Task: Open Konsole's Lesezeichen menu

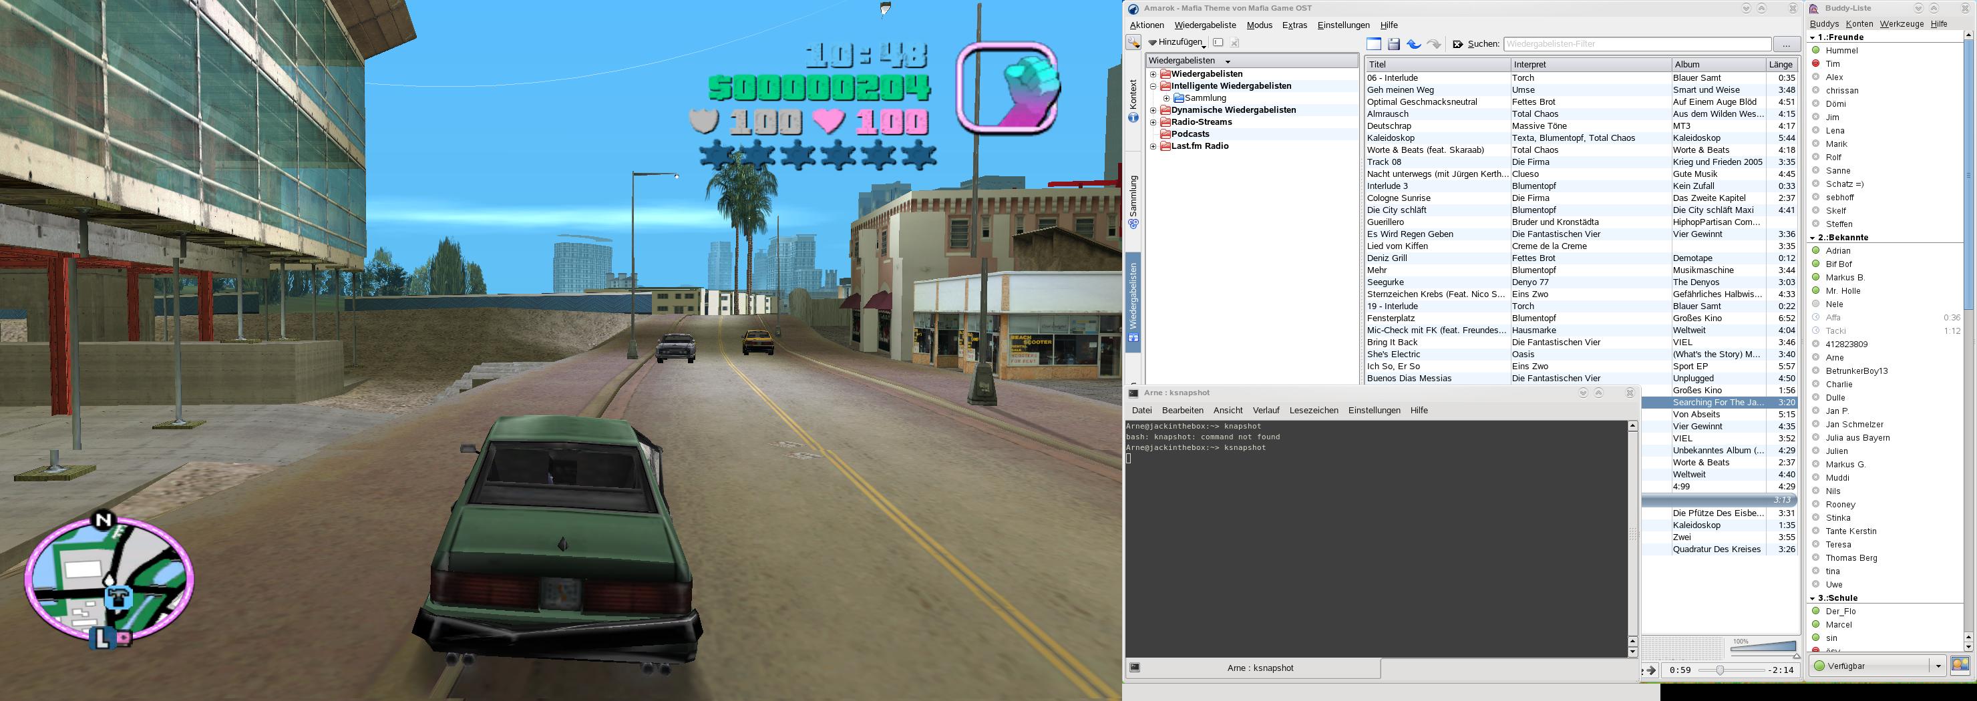Action: point(1314,411)
